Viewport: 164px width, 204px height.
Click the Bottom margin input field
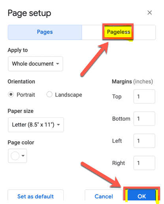[144, 118]
